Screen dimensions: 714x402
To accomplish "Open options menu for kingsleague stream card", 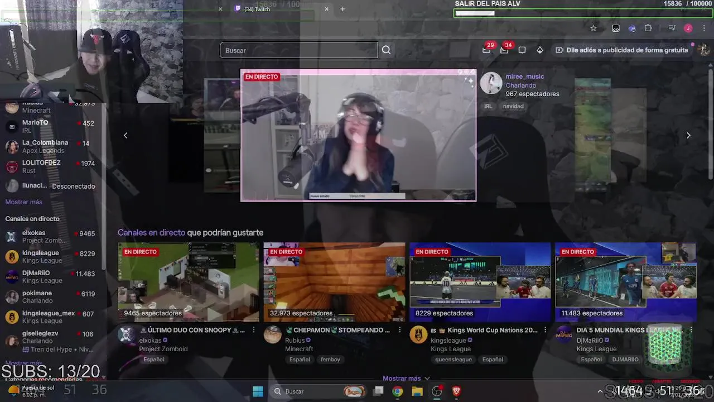I will pos(546,330).
